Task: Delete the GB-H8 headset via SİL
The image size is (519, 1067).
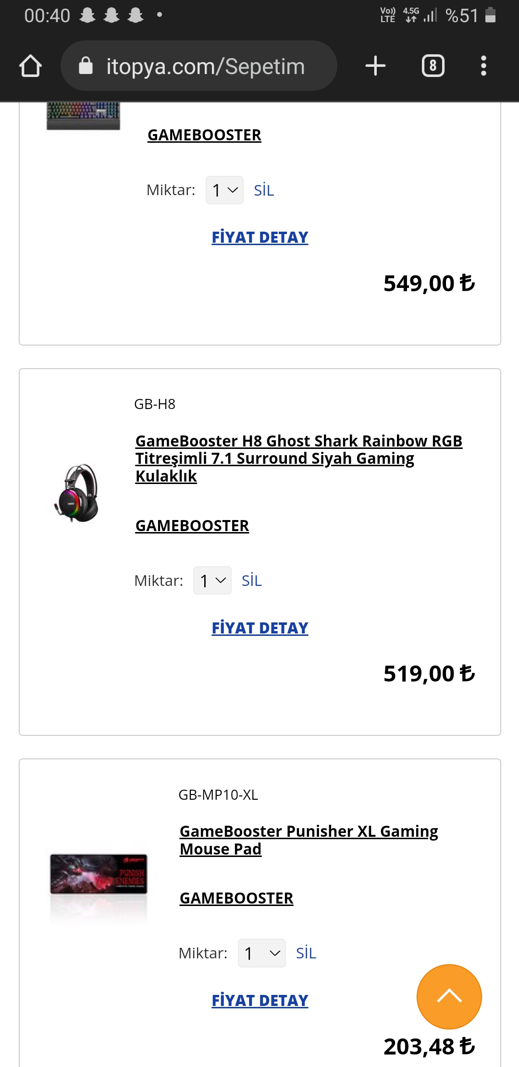Action: [x=251, y=581]
